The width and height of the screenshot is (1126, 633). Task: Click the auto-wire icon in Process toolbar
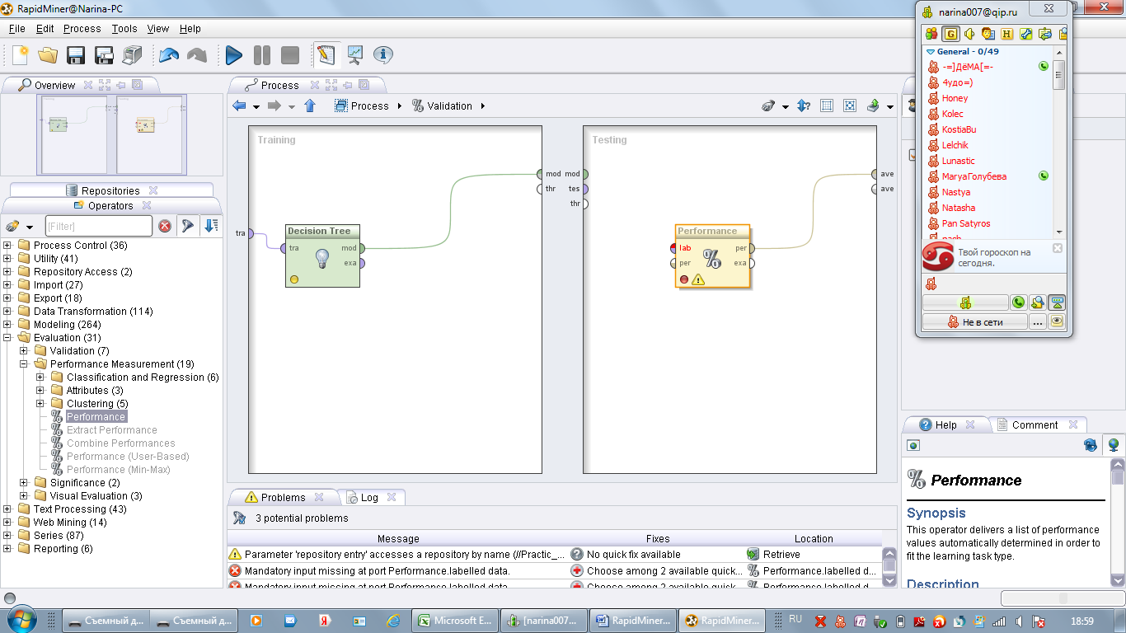pyautogui.click(x=768, y=105)
